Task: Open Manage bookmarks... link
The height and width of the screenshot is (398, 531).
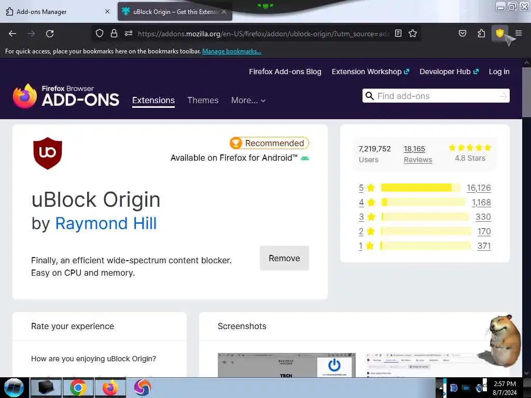Action: (232, 51)
